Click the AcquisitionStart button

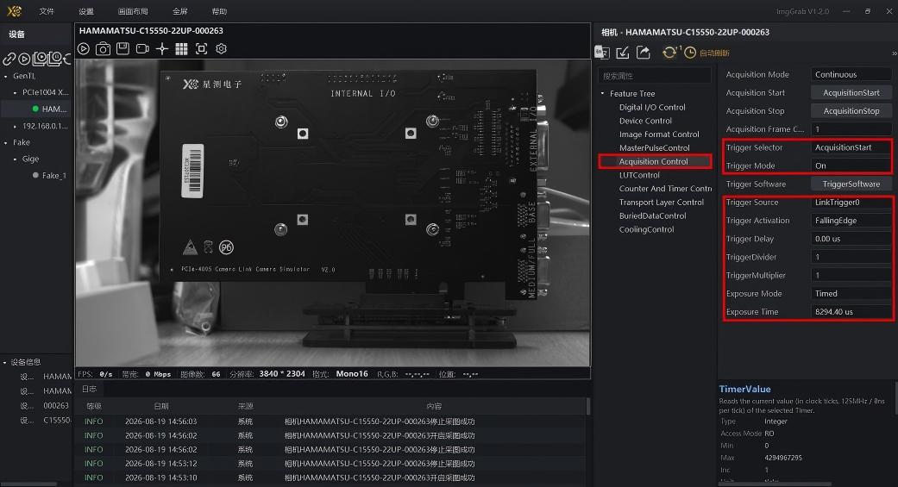(x=851, y=93)
